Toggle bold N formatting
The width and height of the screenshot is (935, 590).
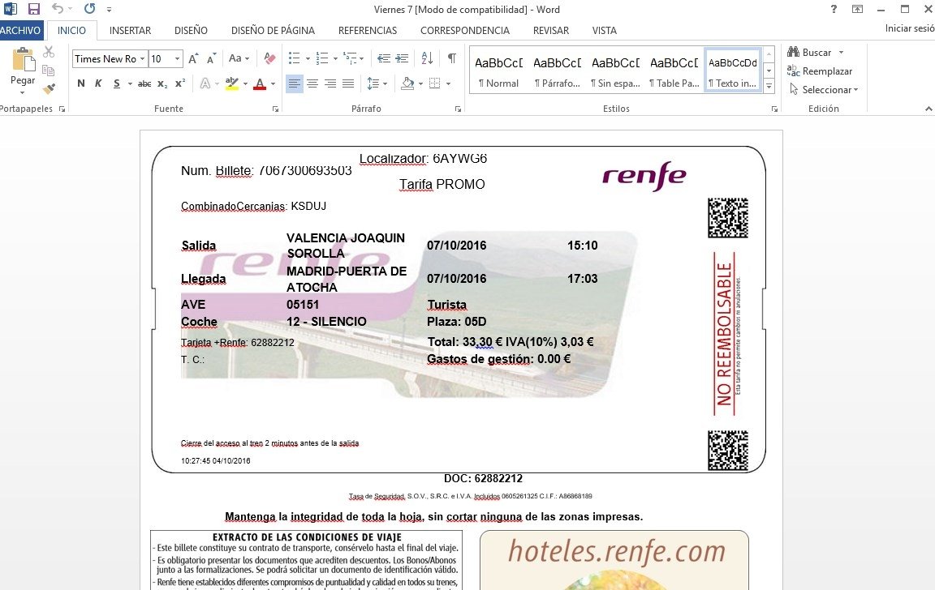pyautogui.click(x=81, y=83)
